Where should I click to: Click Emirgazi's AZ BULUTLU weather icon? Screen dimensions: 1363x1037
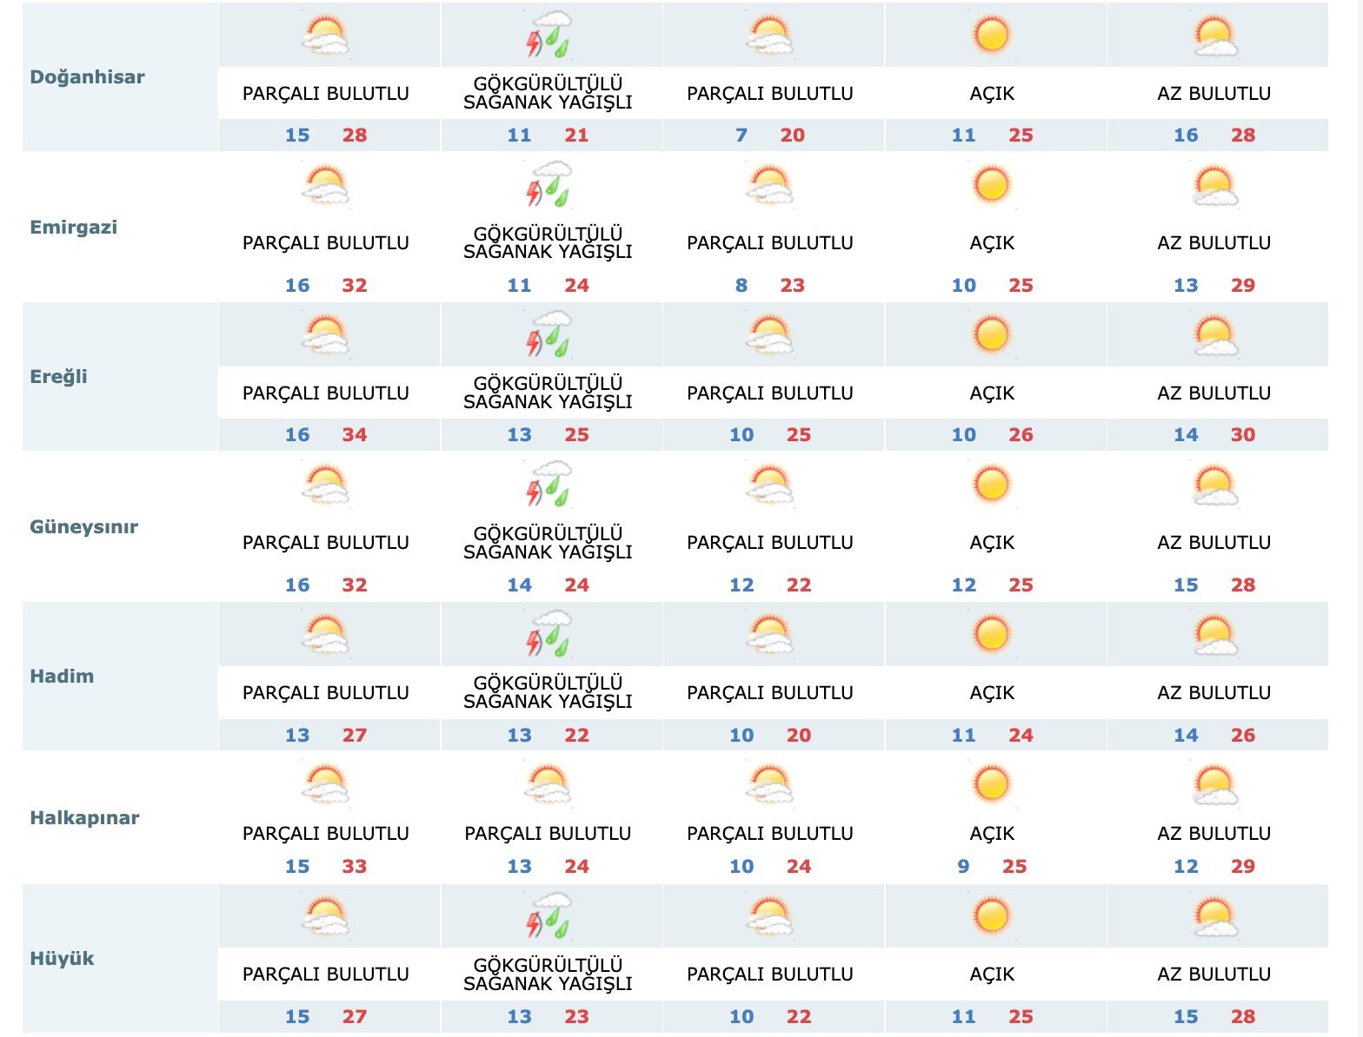point(1214,185)
